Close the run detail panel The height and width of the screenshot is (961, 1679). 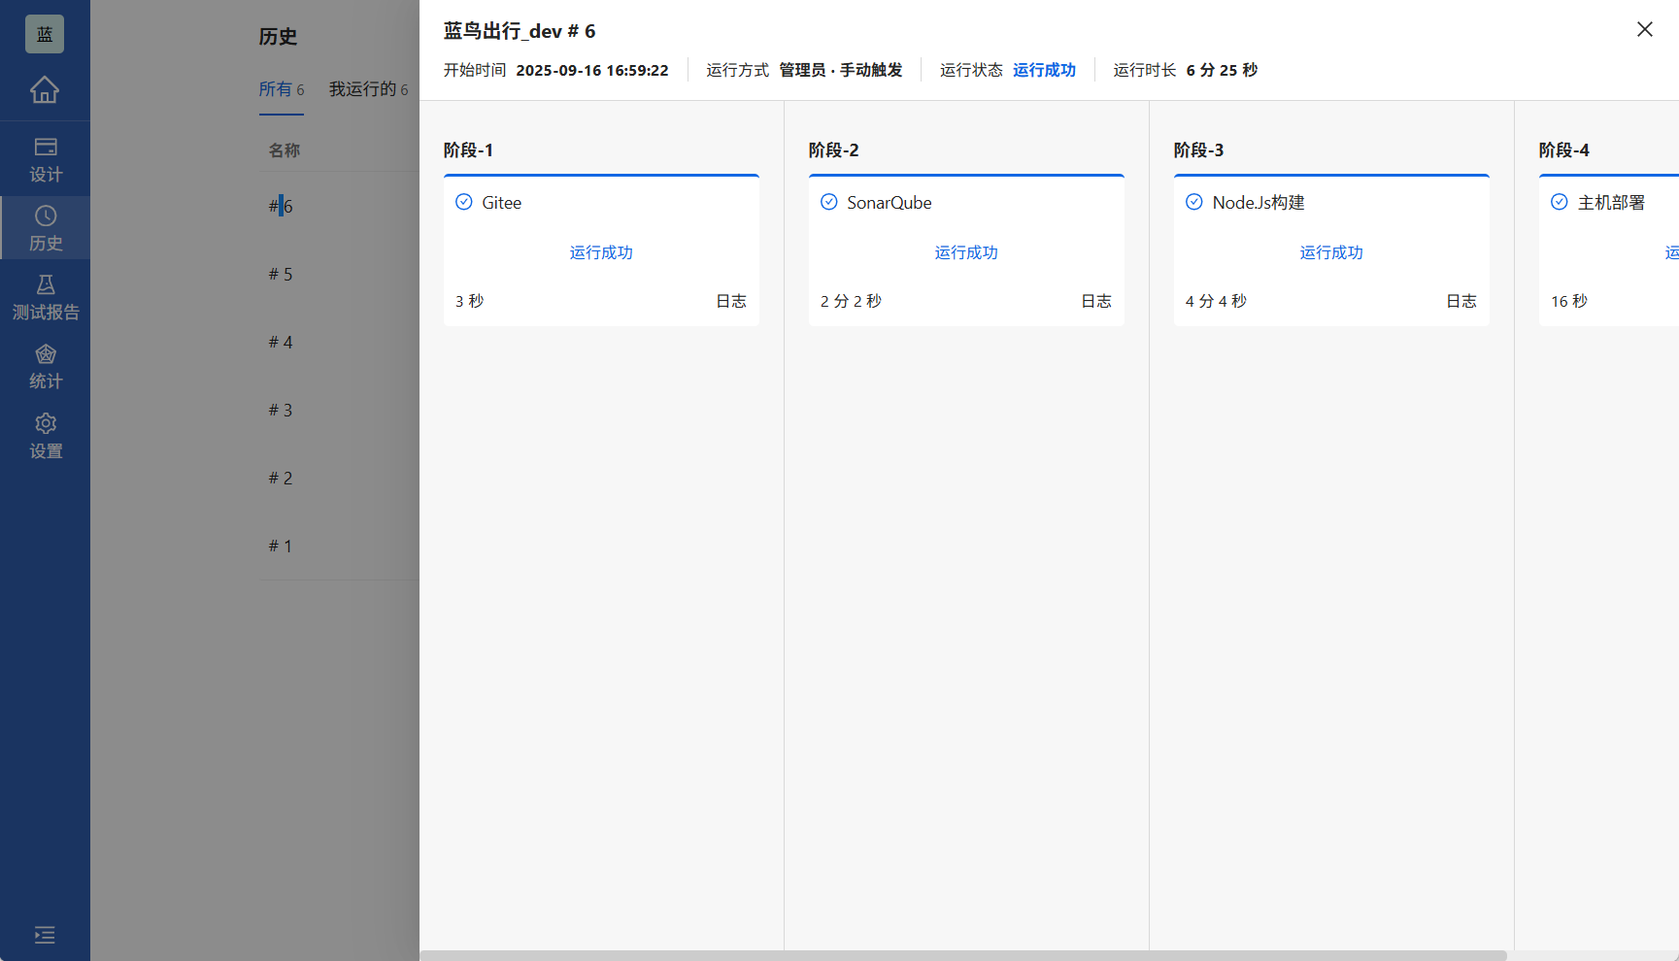[x=1644, y=29]
